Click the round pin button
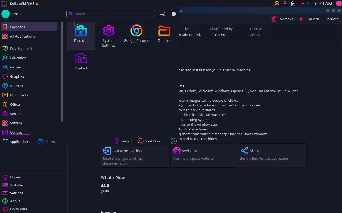342x213 pixels. (x=174, y=14)
